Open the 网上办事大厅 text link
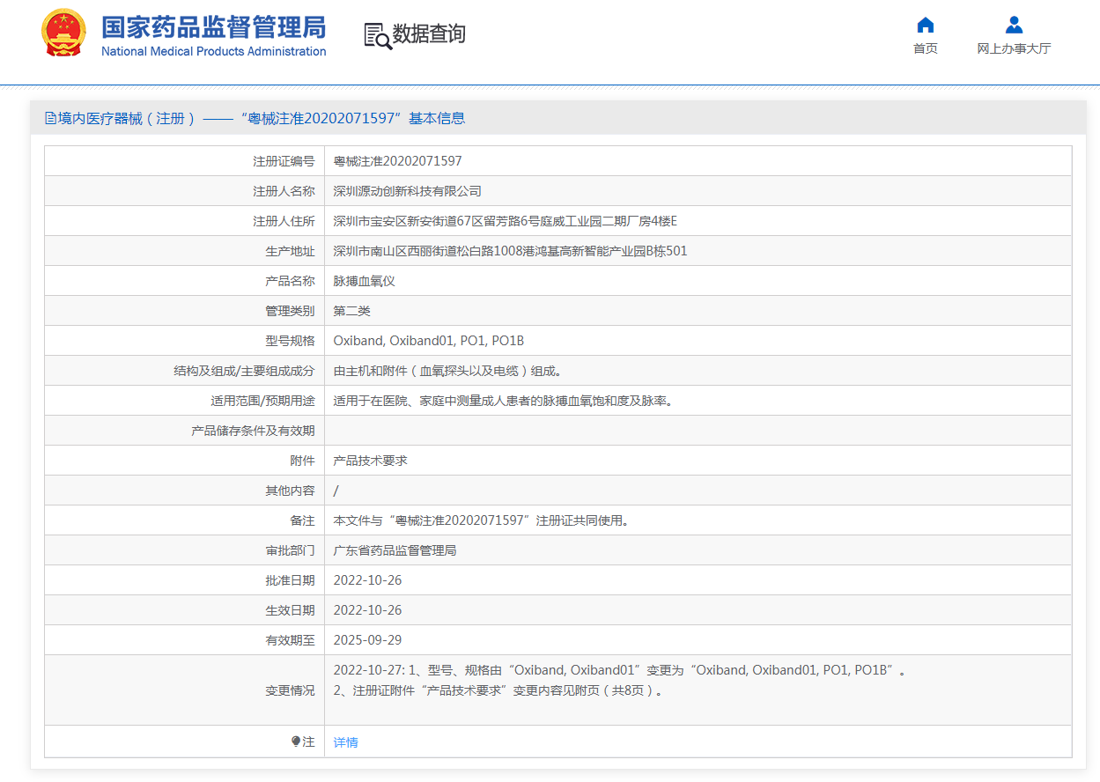Screen dimensions: 1100x782 pyautogui.click(x=1014, y=48)
